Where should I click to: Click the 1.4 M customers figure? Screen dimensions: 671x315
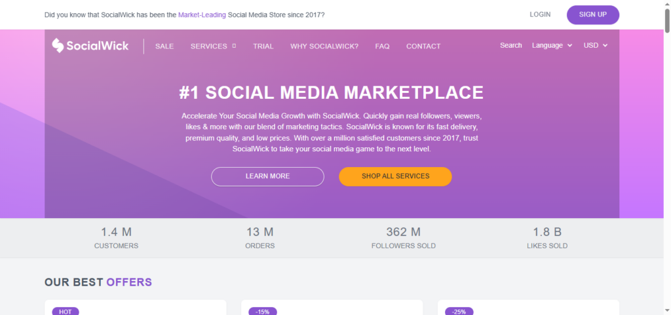[x=117, y=232]
